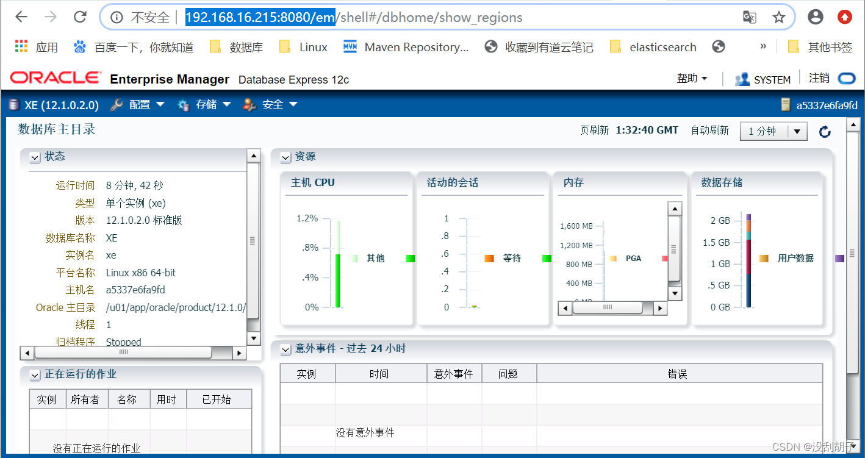Click the browser forward arrow
This screenshot has width=865, height=458.
click(x=51, y=17)
